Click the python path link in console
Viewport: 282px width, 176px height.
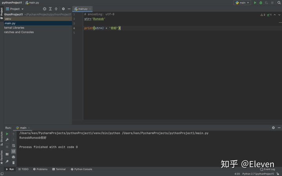[x=70, y=133]
